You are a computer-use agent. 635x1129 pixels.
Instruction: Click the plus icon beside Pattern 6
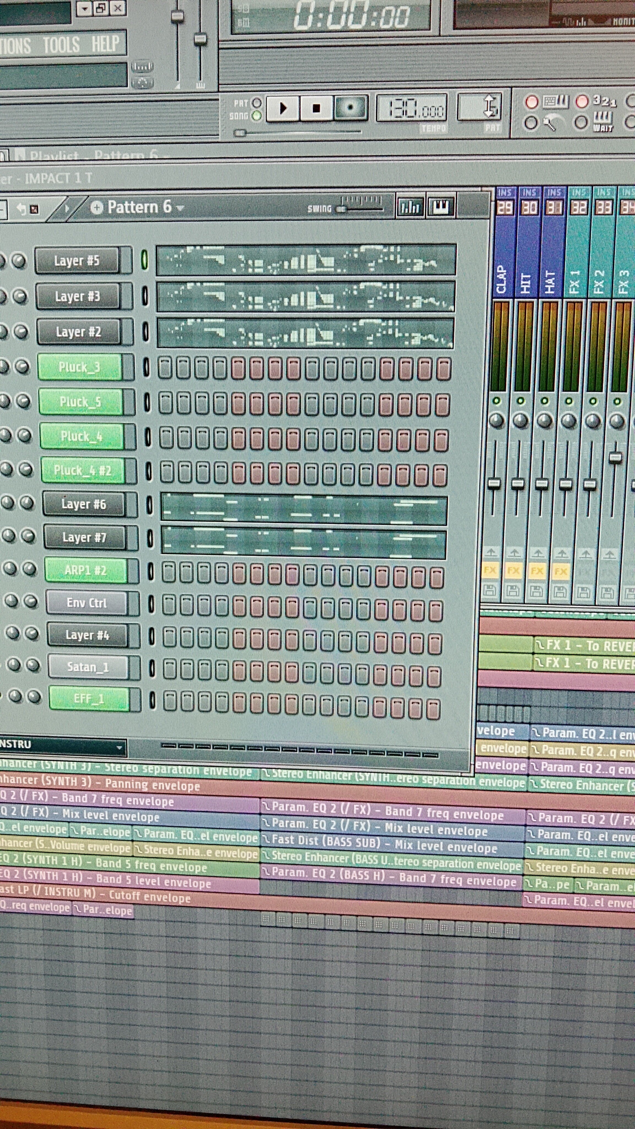pos(96,207)
